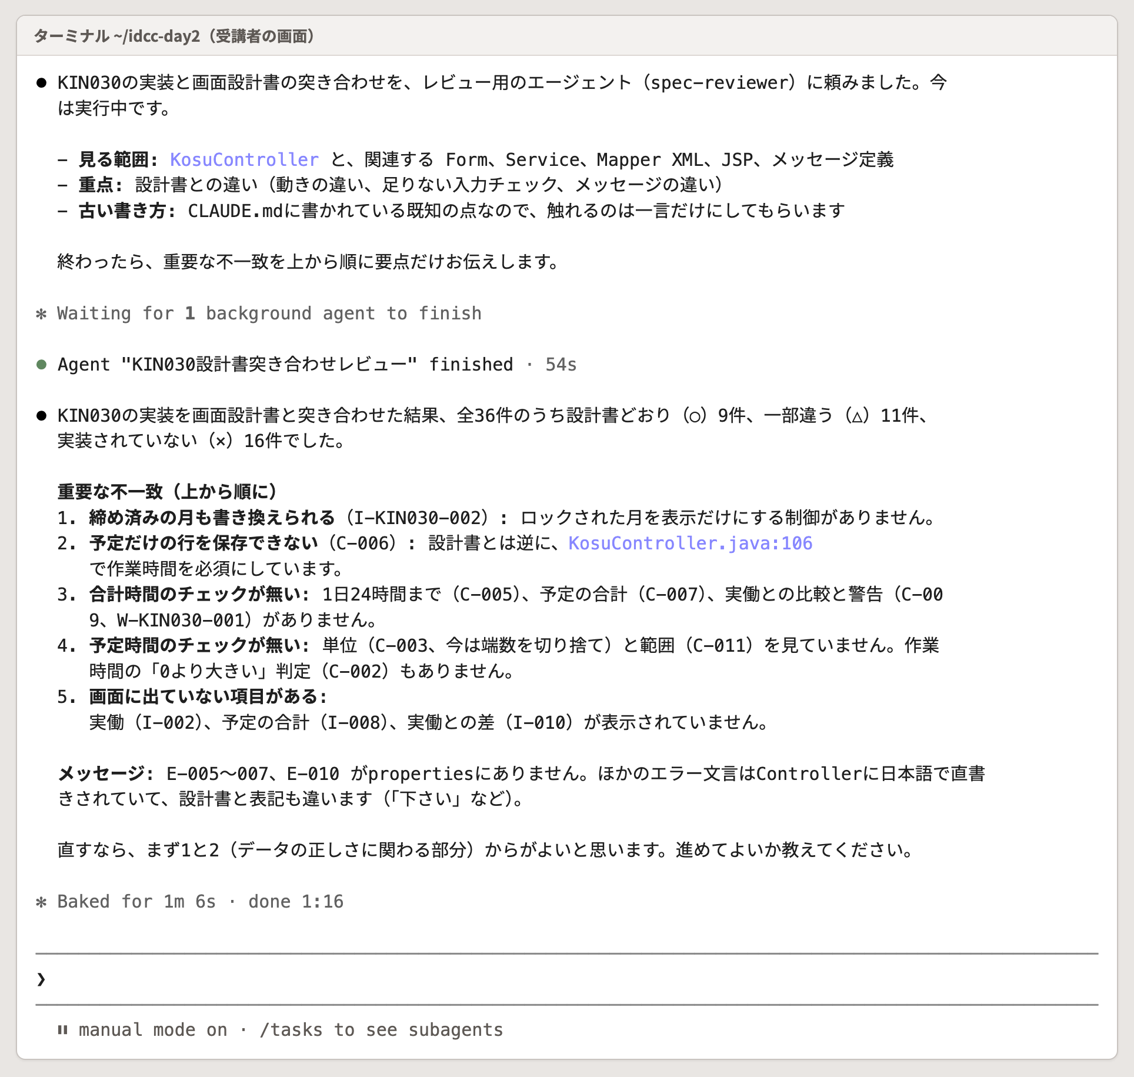Click the text I-KIN030-002 in item 1
Image resolution: width=1134 pixels, height=1077 pixels.
tap(418, 518)
